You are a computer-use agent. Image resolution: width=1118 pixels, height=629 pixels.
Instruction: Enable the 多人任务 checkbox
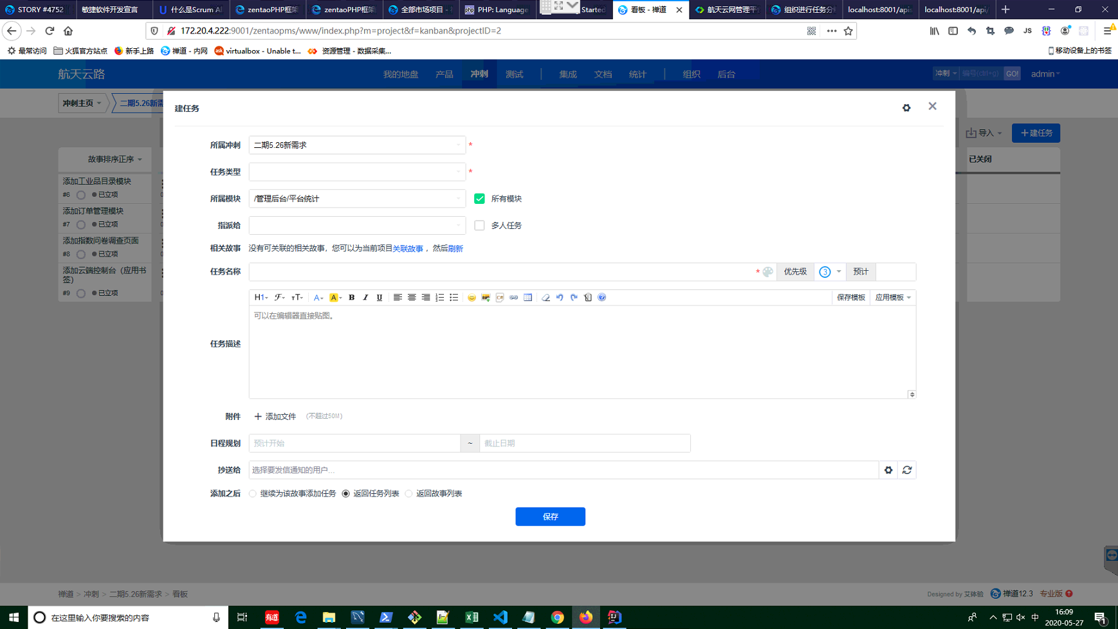pyautogui.click(x=479, y=225)
